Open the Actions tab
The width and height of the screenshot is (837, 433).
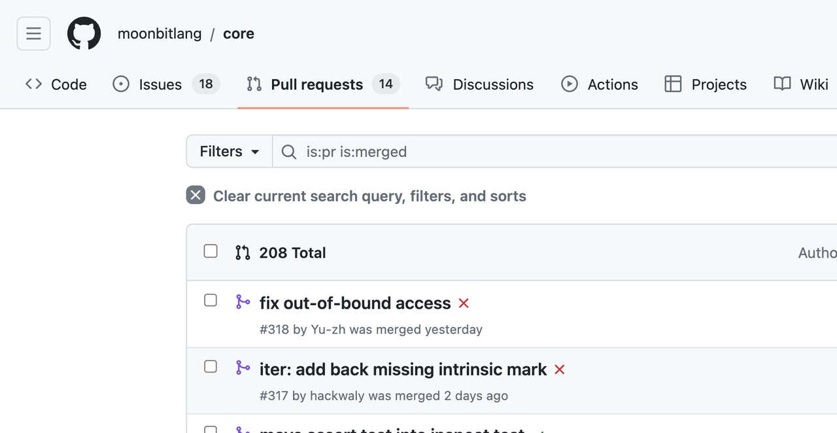(599, 84)
